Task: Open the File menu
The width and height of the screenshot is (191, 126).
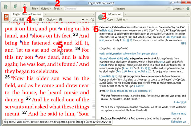Action: pyautogui.click(x=35, y=9)
